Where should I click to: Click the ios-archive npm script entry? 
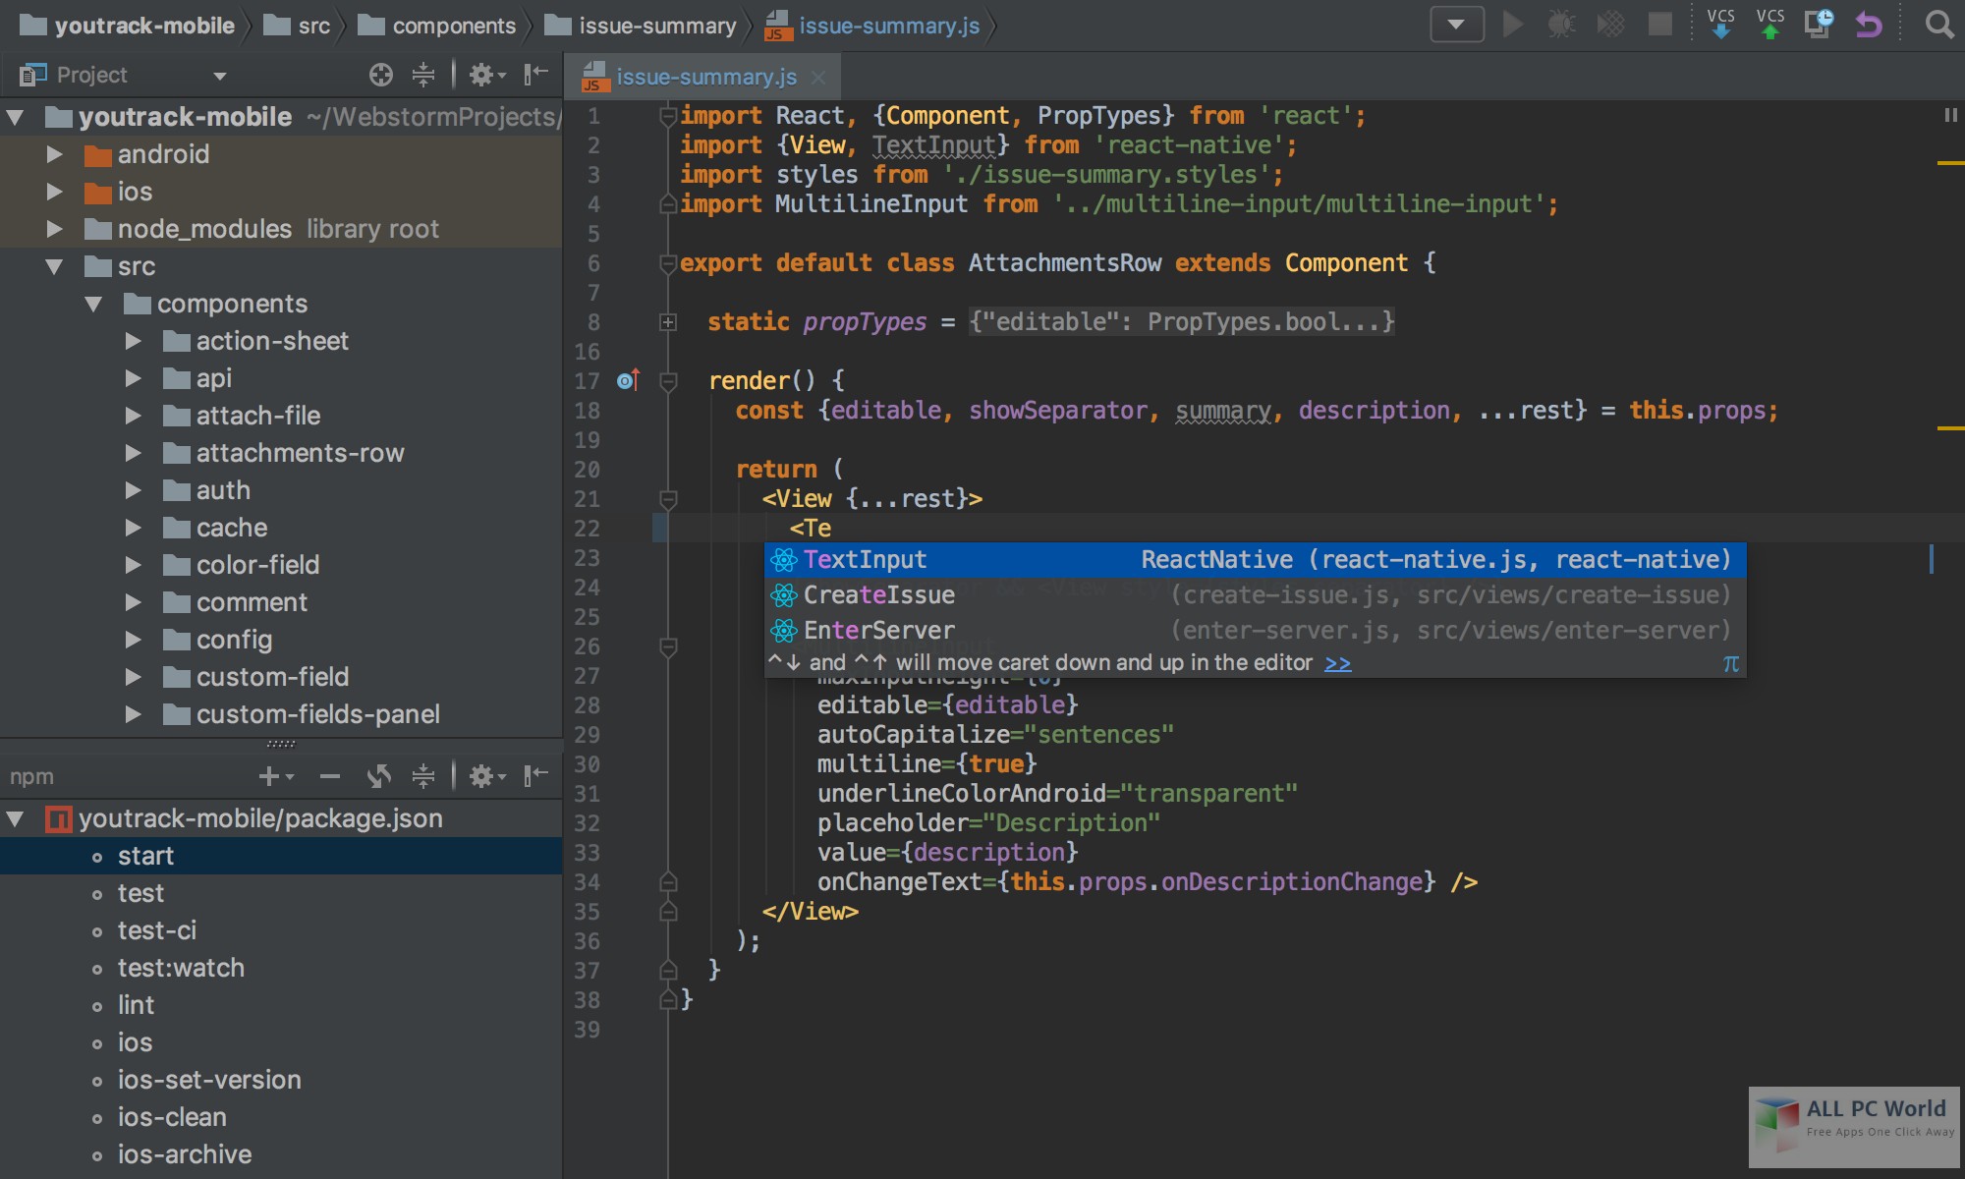[x=183, y=1153]
